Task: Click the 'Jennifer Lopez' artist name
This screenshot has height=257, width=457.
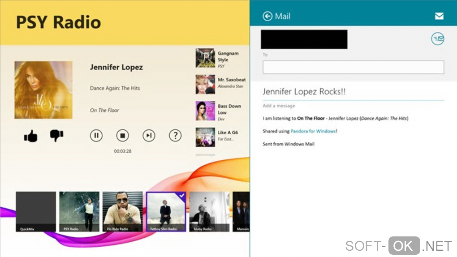Action: pos(116,67)
